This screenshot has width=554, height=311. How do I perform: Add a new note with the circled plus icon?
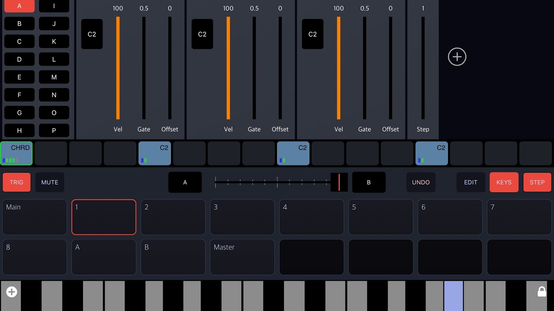coord(457,57)
